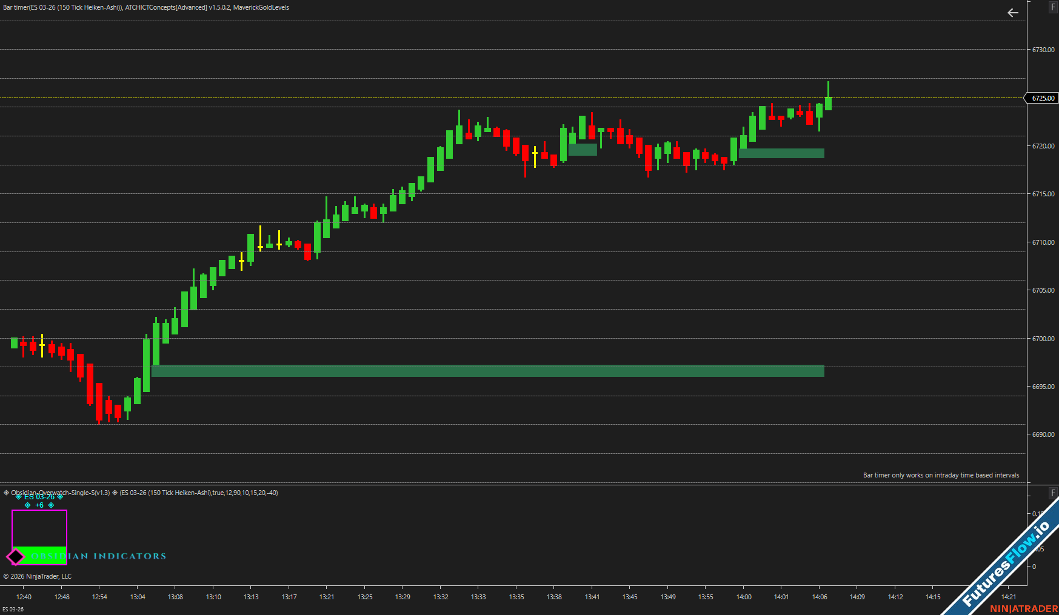1059x615 pixels.
Task: Click the NINJATRADER logo in bottom corner
Action: point(1023,608)
